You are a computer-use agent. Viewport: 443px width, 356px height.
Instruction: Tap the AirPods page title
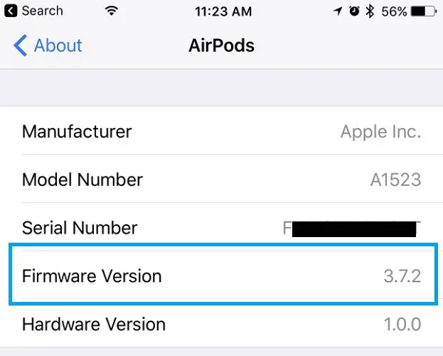click(x=221, y=46)
